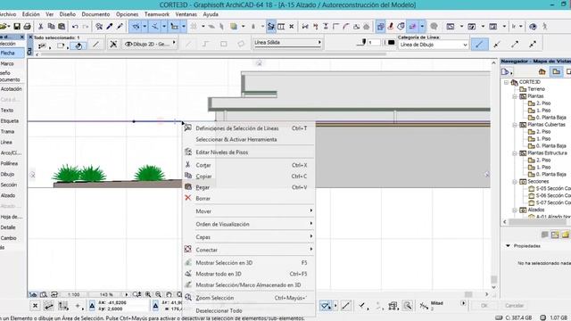
Task: Click the magnifier icon in the bottom right toolbar
Action: (x=408, y=306)
